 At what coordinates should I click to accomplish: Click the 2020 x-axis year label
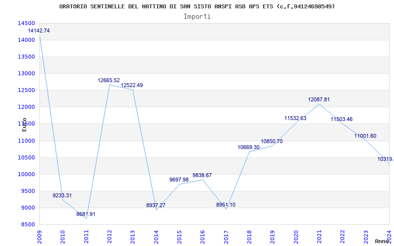tap(296, 237)
